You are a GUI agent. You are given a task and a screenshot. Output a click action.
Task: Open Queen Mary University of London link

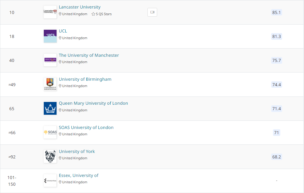point(93,103)
